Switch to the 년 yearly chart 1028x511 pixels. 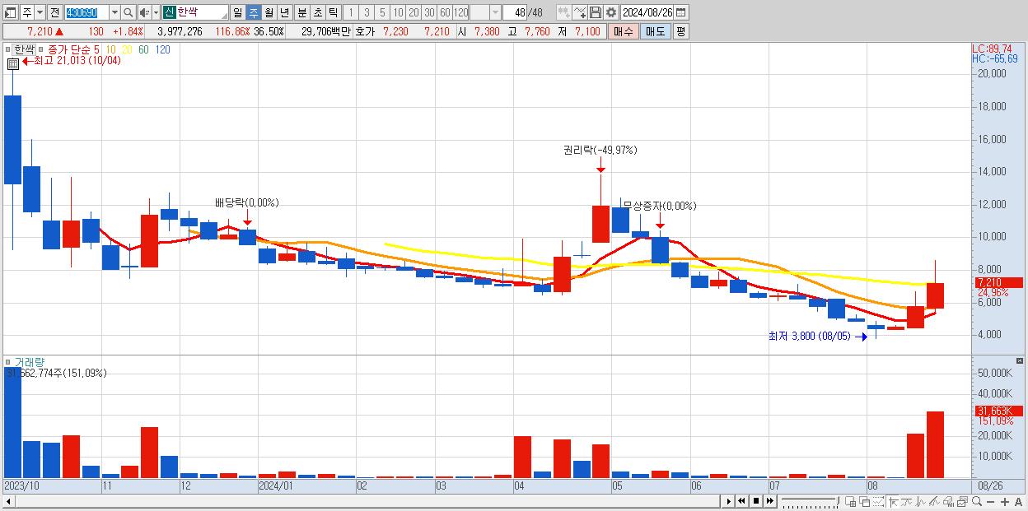(284, 12)
